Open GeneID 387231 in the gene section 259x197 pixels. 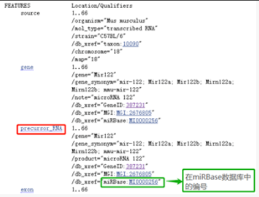[135, 105]
